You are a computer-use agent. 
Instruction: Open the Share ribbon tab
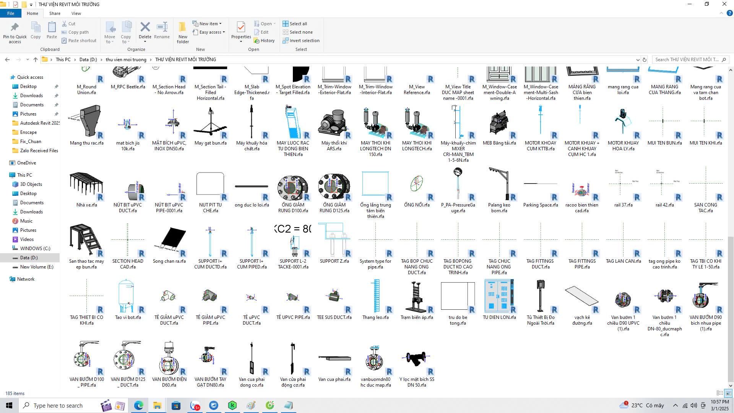click(55, 13)
